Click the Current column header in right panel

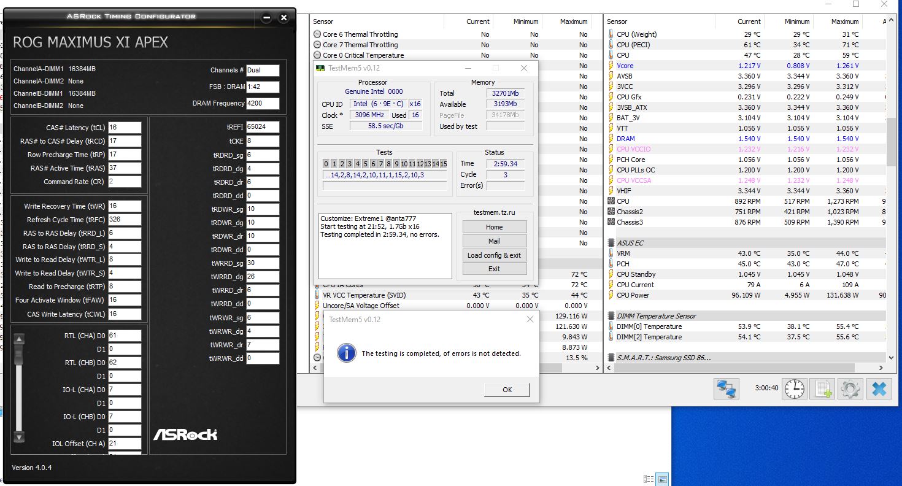739,21
